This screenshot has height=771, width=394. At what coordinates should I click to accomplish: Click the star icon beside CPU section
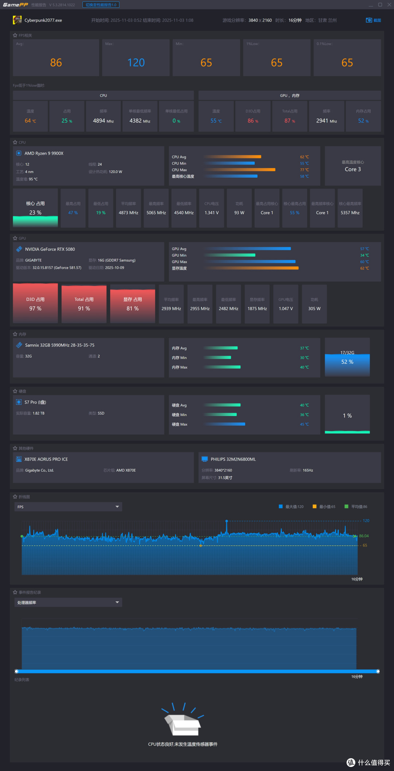[15, 142]
